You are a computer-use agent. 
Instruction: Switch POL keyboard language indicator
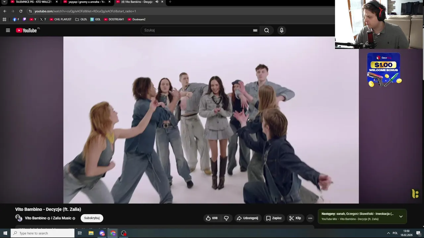click(395, 233)
